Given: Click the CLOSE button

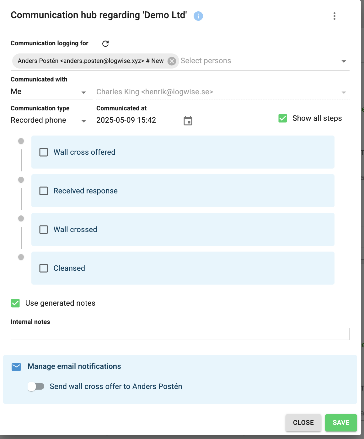Looking at the screenshot, I should 303,423.
